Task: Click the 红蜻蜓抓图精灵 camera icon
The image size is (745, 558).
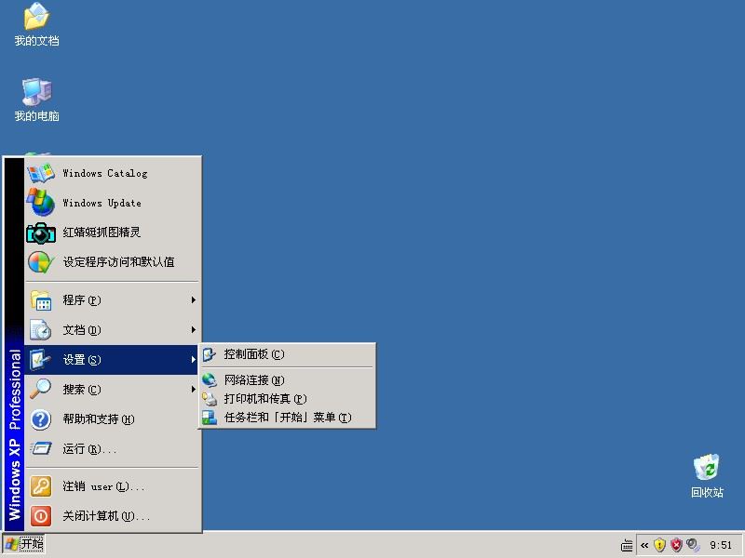Action: [41, 232]
